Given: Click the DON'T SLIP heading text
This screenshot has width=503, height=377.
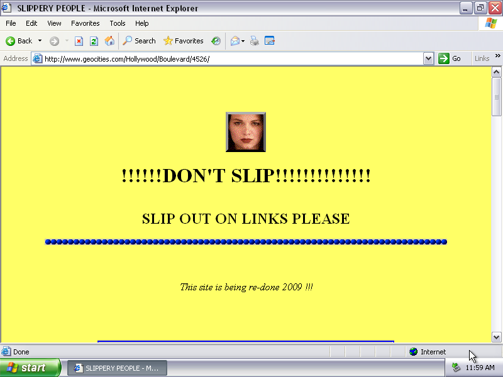Looking at the screenshot, I should (246, 176).
